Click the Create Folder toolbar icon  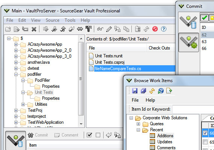click(8, 29)
